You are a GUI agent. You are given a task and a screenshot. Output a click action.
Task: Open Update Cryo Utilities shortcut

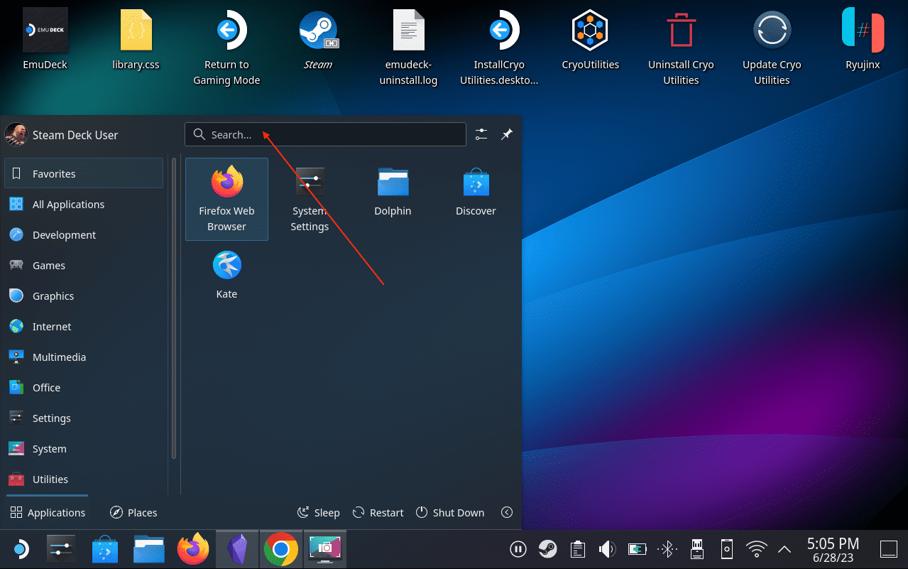pyautogui.click(x=772, y=48)
